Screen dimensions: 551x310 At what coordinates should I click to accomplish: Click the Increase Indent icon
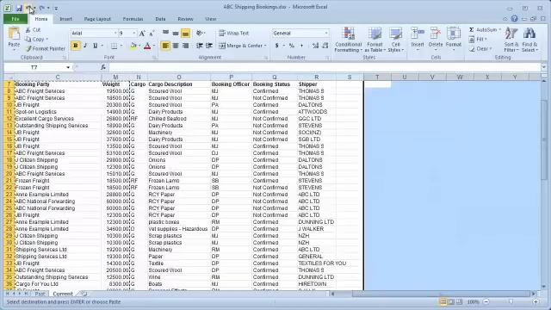(209, 46)
